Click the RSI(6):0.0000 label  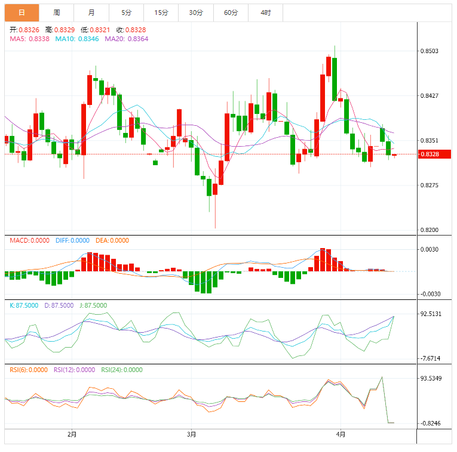coord(29,370)
